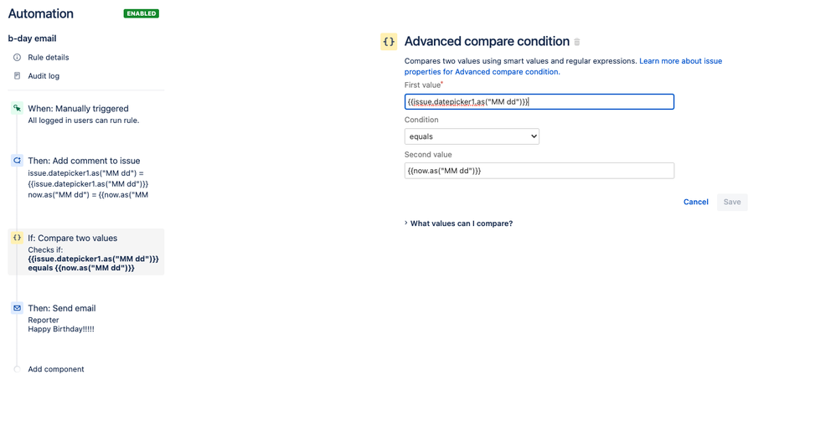836x421 pixels.
Task: Open the Condition equals dropdown
Action: point(472,136)
